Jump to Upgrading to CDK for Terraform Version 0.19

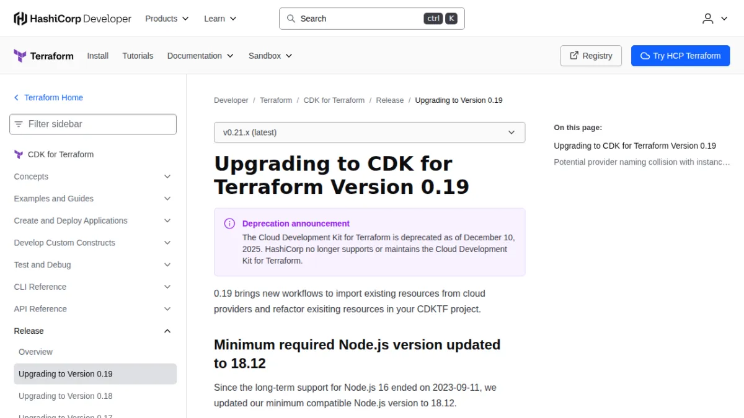pyautogui.click(x=635, y=146)
